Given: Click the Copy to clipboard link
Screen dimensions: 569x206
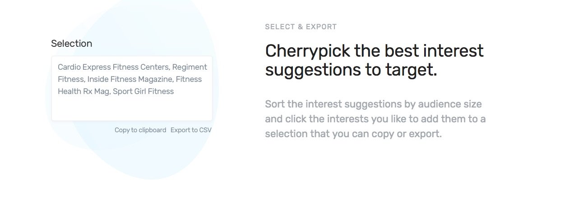Looking at the screenshot, I should point(140,130).
